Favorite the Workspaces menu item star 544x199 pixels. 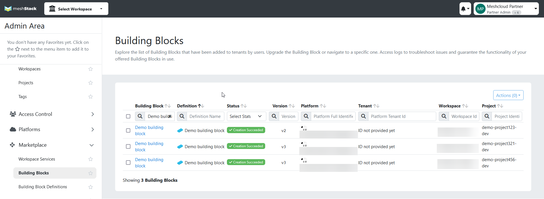click(90, 69)
